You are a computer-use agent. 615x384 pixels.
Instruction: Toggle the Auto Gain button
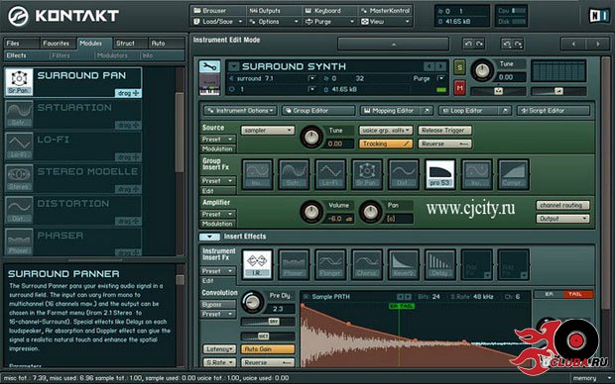[x=268, y=348]
